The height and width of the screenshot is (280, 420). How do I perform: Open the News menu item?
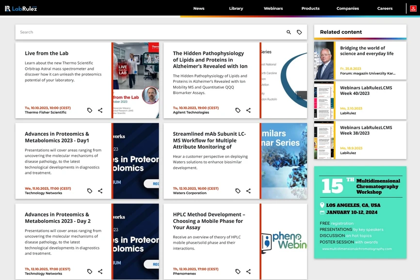coord(198,8)
